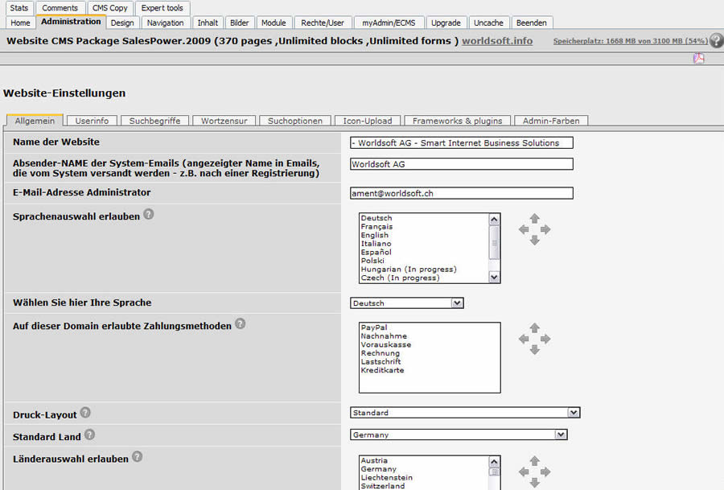The image size is (724, 490).
Task: Click help icon beside Druck-Layout
Action: [85, 414]
